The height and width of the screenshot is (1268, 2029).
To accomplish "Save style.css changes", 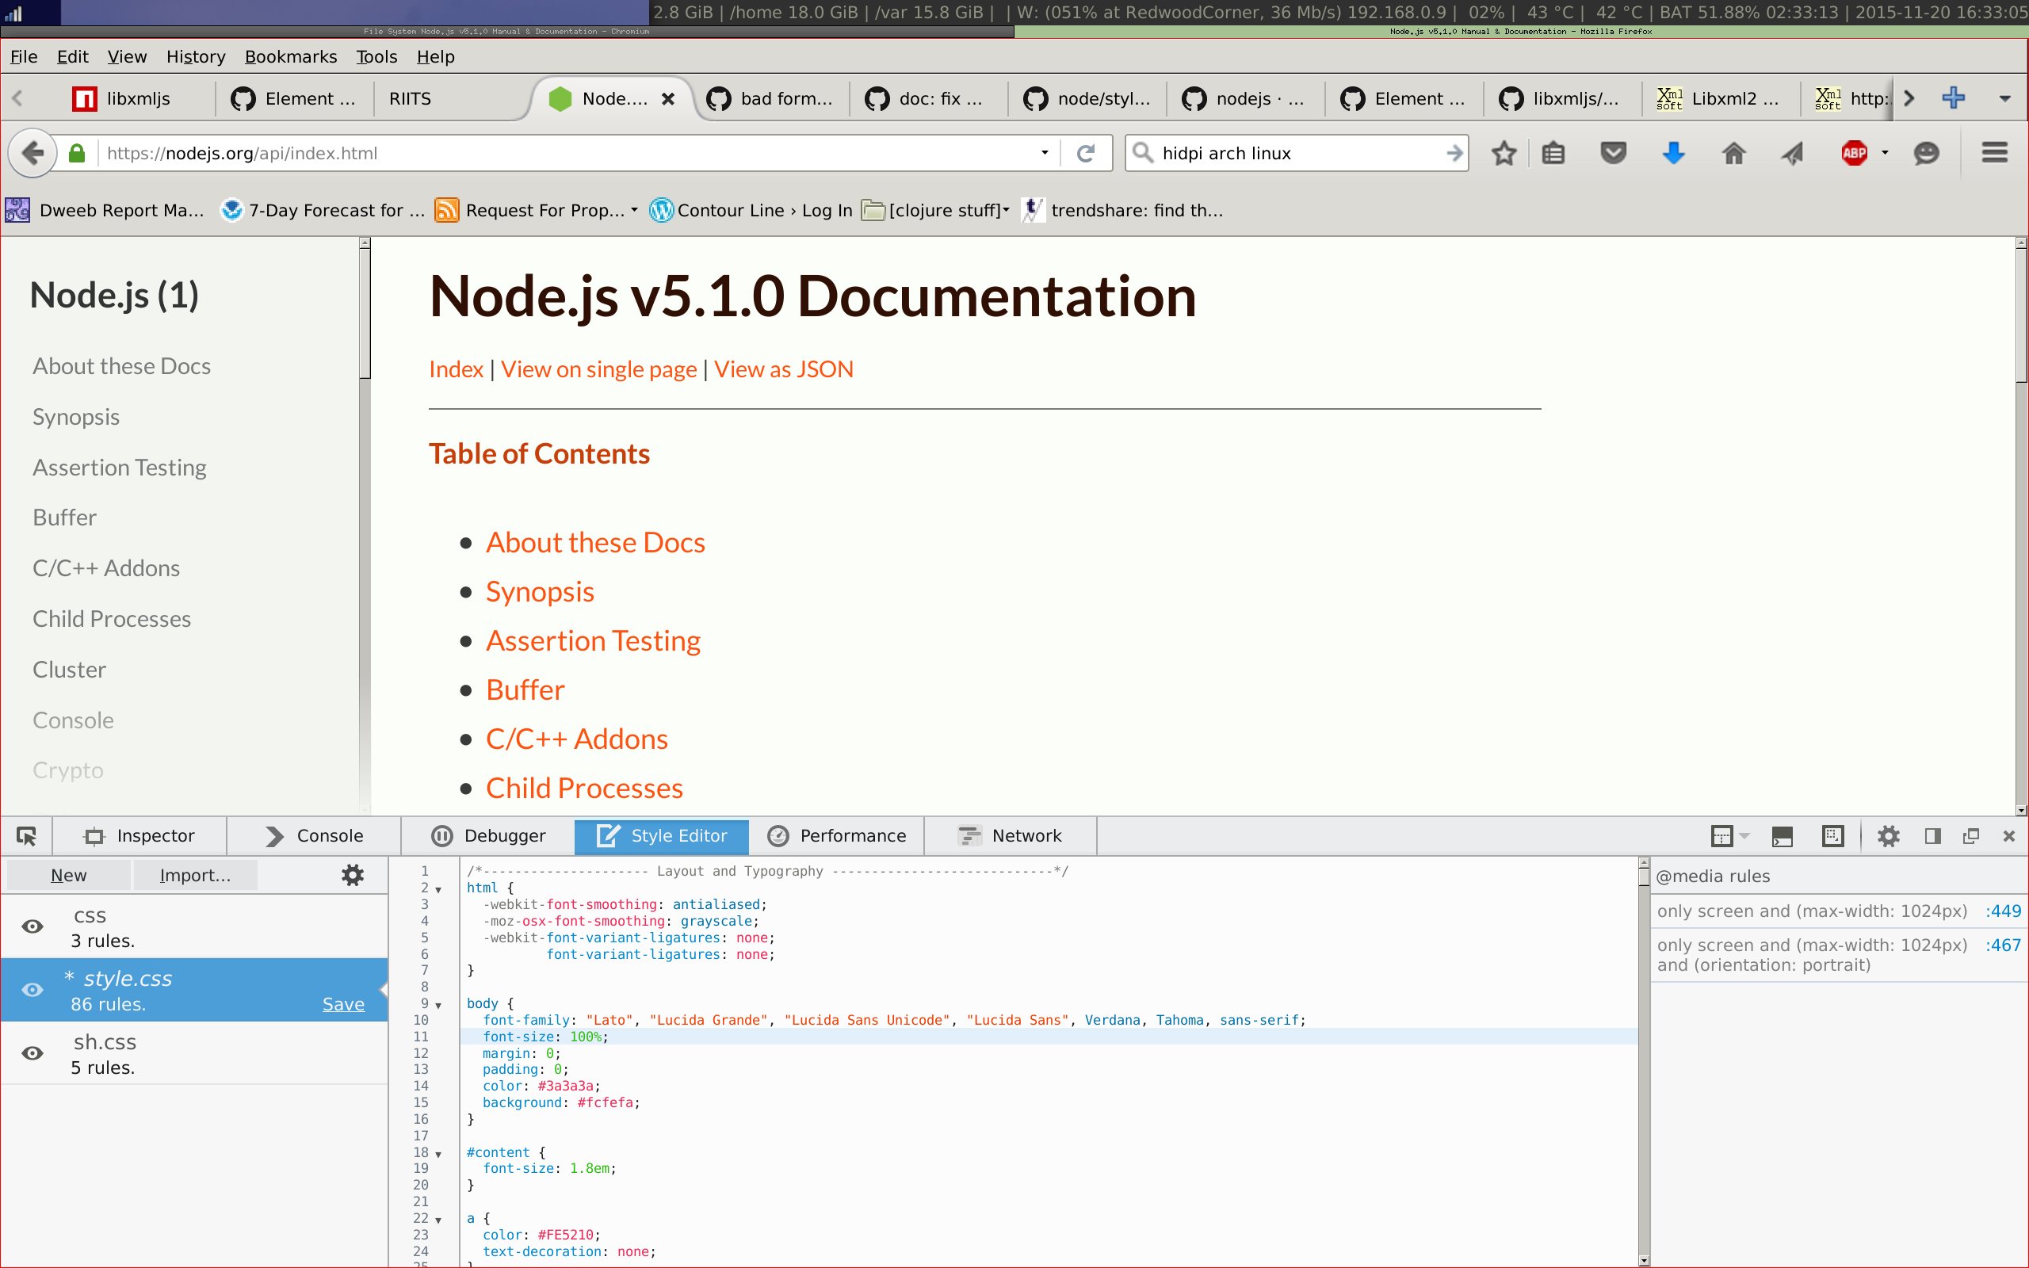I will (344, 1005).
